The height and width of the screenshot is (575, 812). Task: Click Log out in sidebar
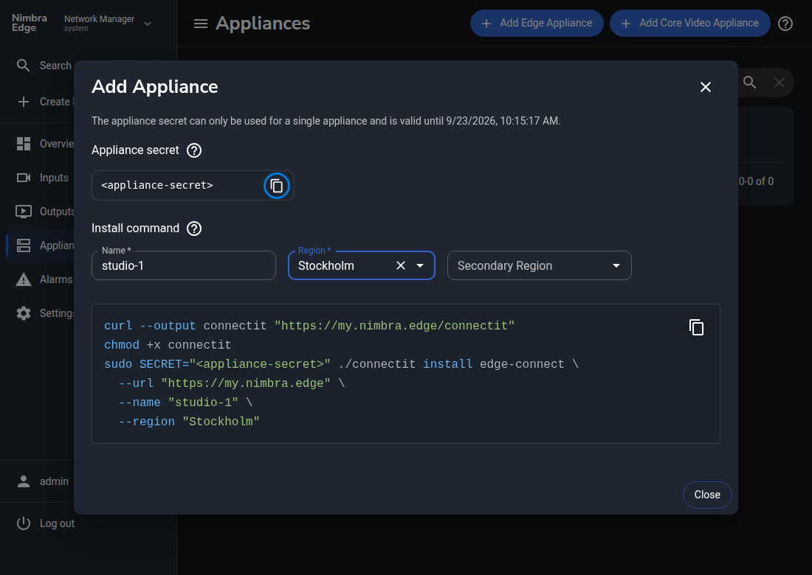click(x=46, y=523)
